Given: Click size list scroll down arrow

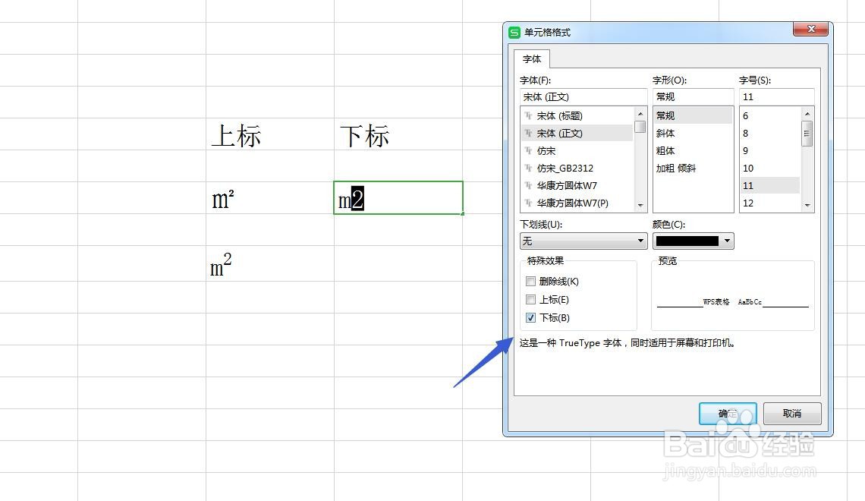Looking at the screenshot, I should pyautogui.click(x=807, y=205).
